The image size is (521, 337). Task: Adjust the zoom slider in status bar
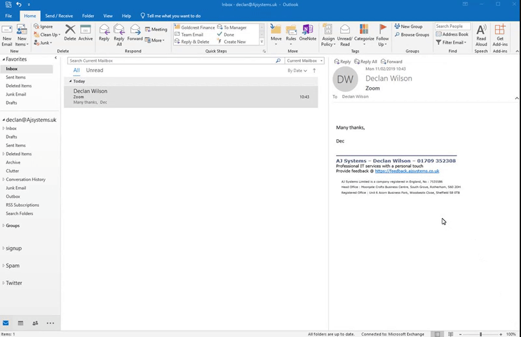tap(481, 334)
